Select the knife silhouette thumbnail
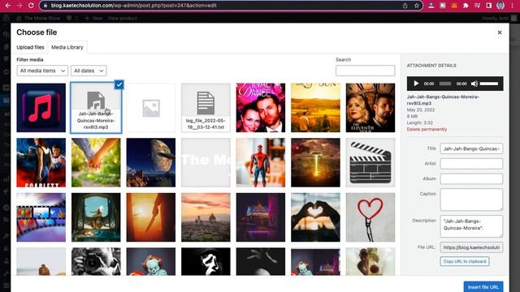Screen dimensions: 520x292 tap(151, 217)
